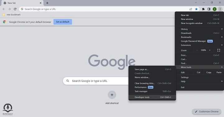The image size is (224, 117).
Task: Open Developer tools
Action: click(152, 97)
